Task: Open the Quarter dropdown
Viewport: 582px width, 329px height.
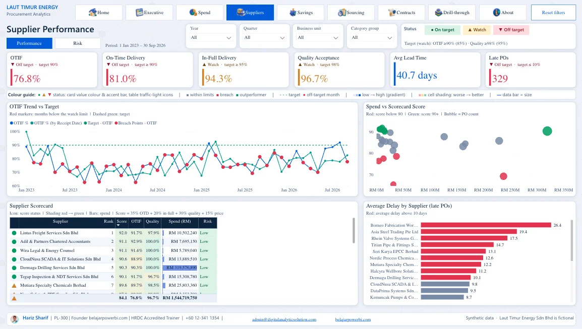Action: [264, 37]
